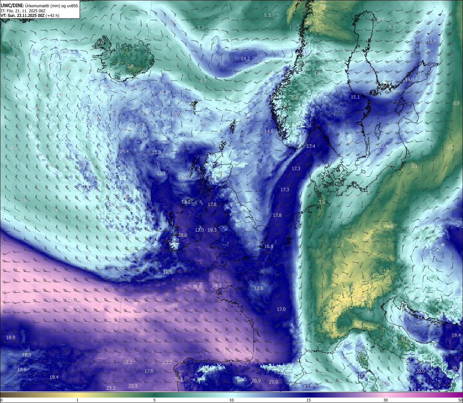This screenshot has height=403, width=463.
Task: Click the '20.9' value over northern Spain
Action: point(256,381)
